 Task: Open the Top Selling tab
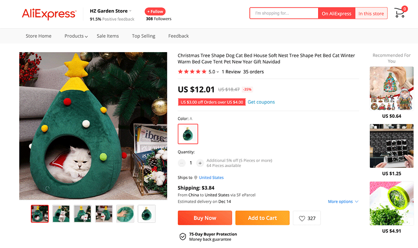coord(143,36)
